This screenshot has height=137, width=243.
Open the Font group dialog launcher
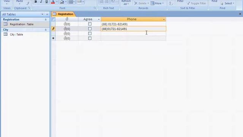coord(95,8)
